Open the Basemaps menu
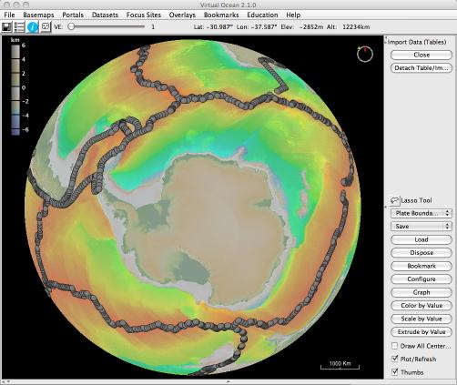This screenshot has width=457, height=385. pyautogui.click(x=38, y=15)
